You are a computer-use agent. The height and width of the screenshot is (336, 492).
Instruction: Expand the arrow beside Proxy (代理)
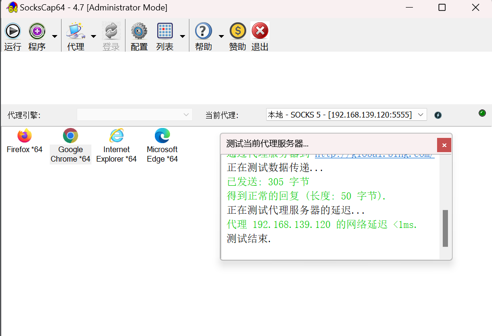pyautogui.click(x=93, y=36)
